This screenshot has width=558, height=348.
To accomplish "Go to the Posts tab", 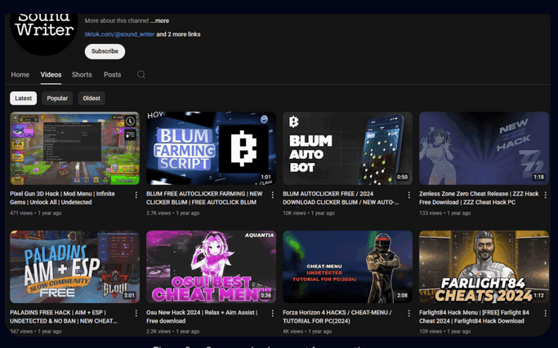I will point(112,75).
